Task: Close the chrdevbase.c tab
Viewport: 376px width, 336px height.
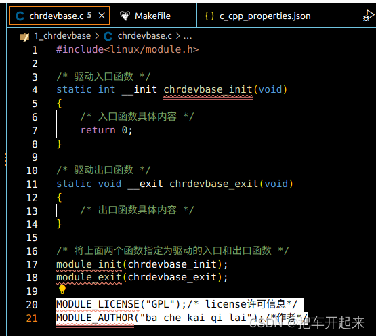Action: (102, 16)
